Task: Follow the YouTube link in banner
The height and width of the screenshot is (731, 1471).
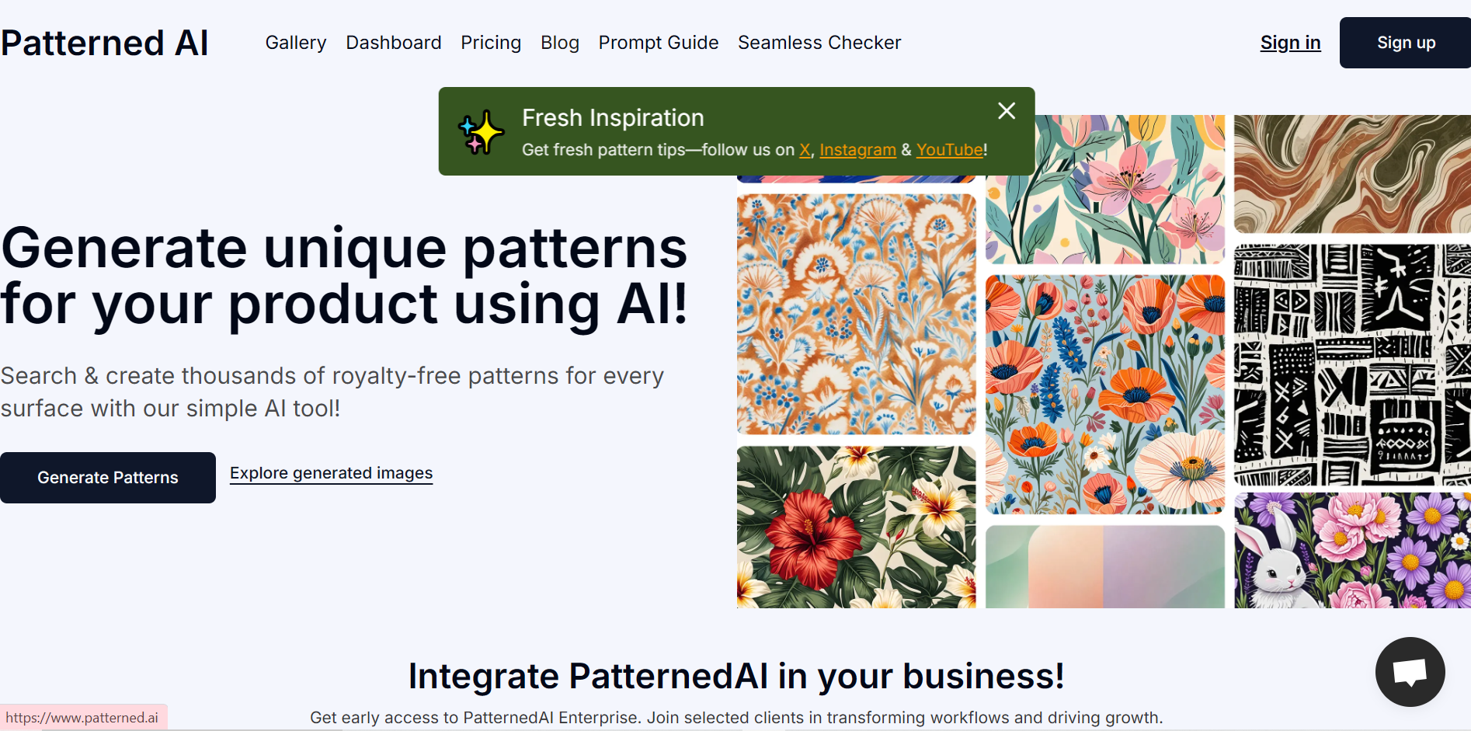Action: click(950, 150)
